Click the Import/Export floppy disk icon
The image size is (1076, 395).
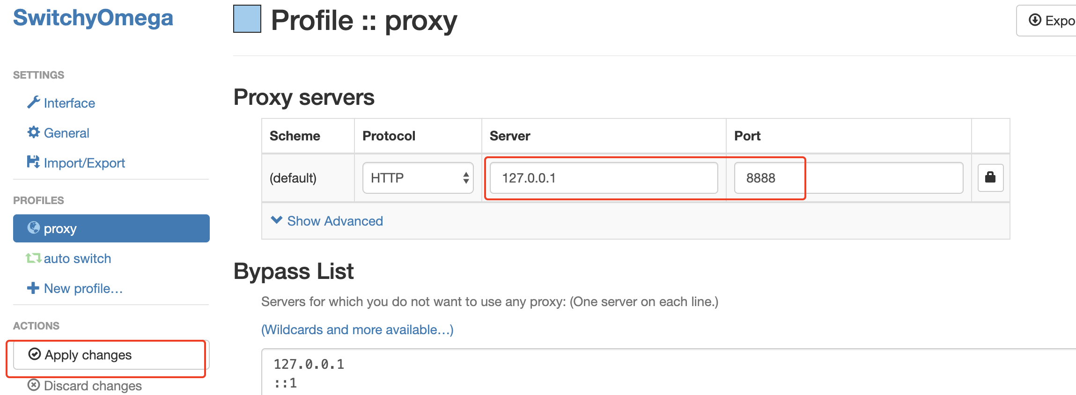click(x=33, y=162)
